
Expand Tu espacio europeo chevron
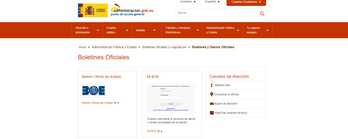(x=267, y=30)
